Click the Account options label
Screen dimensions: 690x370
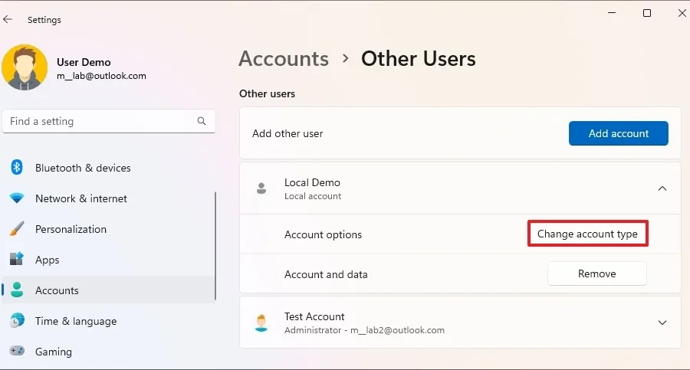[x=323, y=234]
